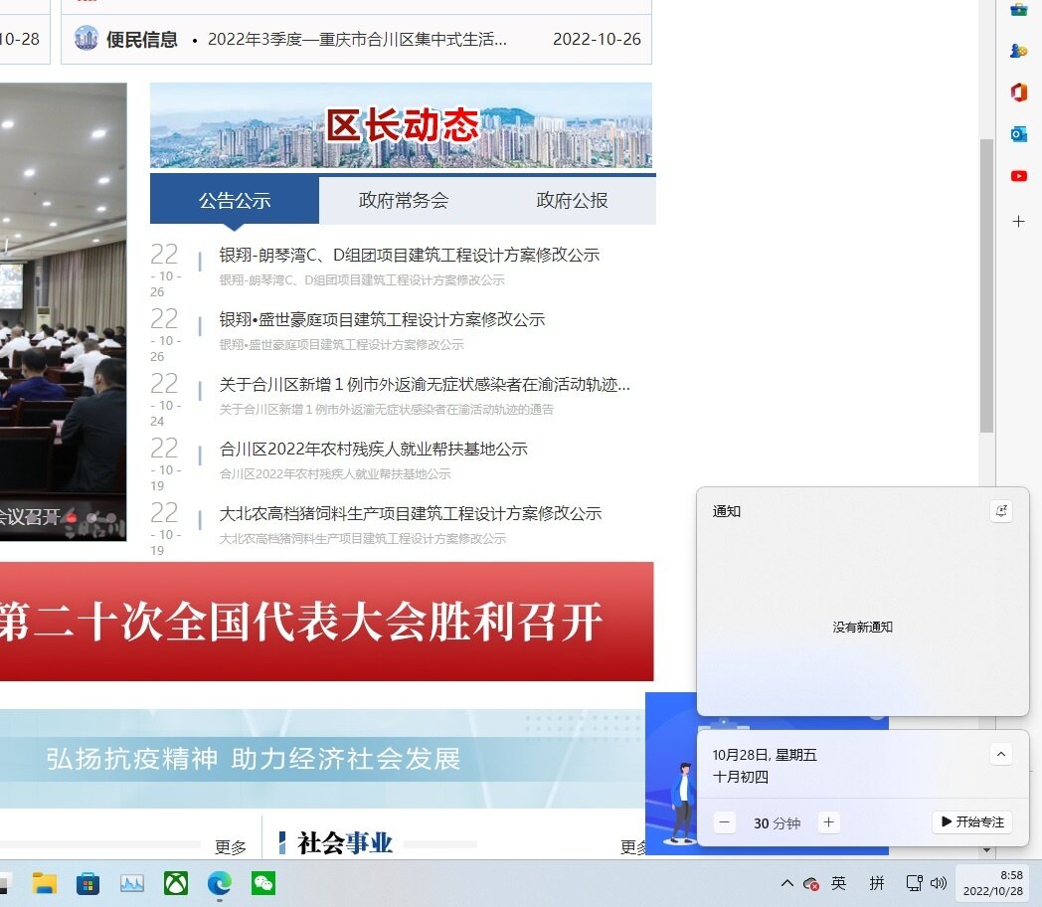Open Outlook in the Edge sidebar

tap(1018, 133)
